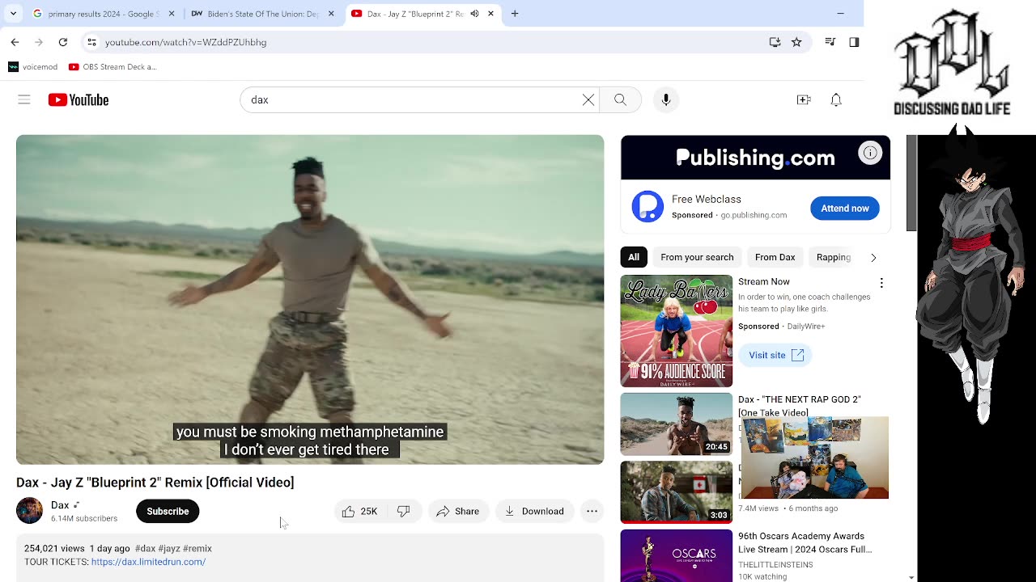
Task: Mute the audio icon on the Dax tab
Action: pos(474,14)
